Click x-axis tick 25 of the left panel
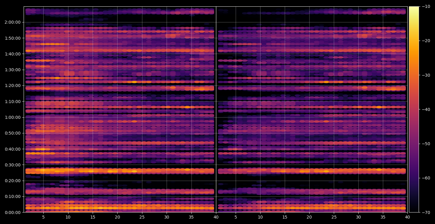435x224 pixels. 142,217
